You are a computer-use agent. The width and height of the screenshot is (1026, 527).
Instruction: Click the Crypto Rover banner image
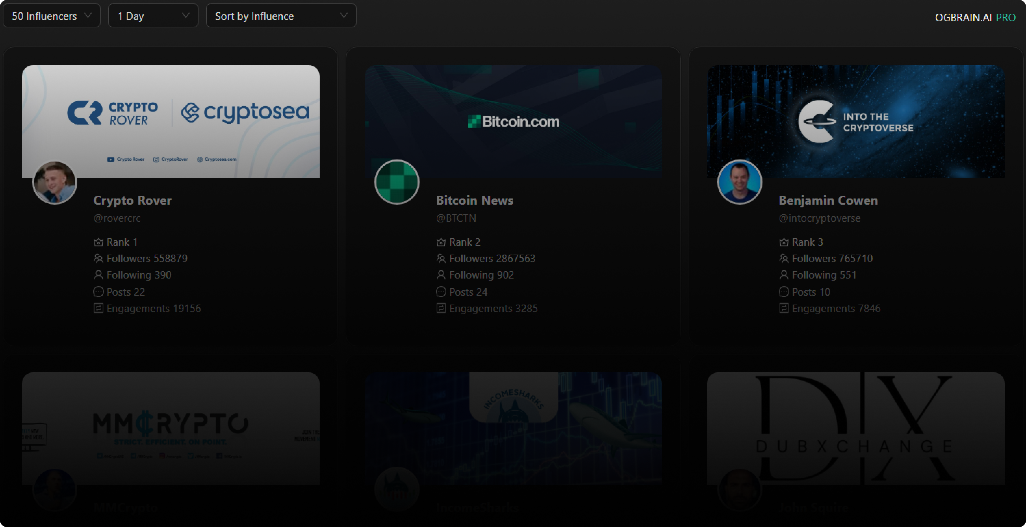click(x=170, y=121)
